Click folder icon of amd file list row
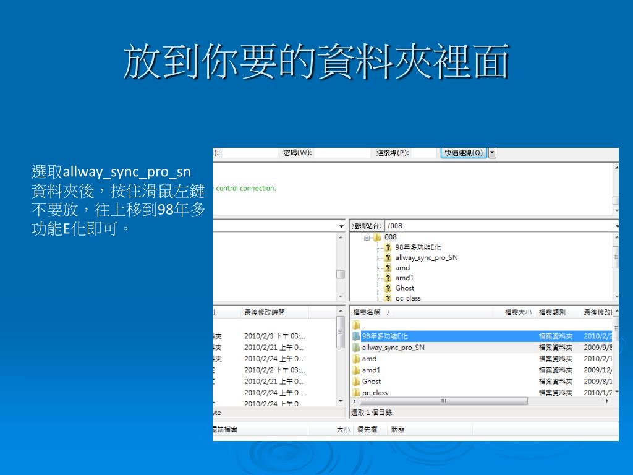The width and height of the screenshot is (633, 475). 356,359
